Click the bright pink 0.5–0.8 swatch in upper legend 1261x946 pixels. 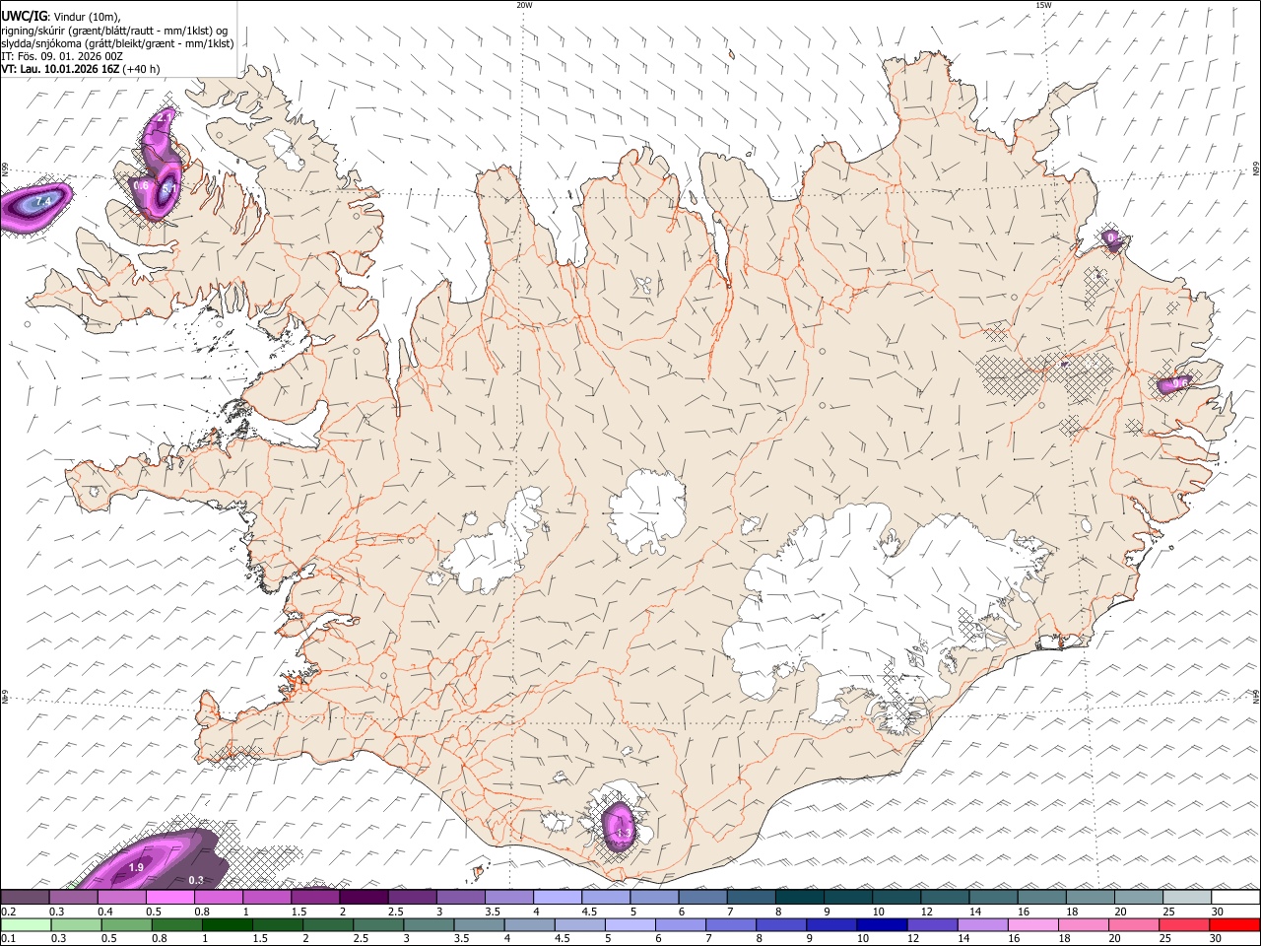pos(169,898)
